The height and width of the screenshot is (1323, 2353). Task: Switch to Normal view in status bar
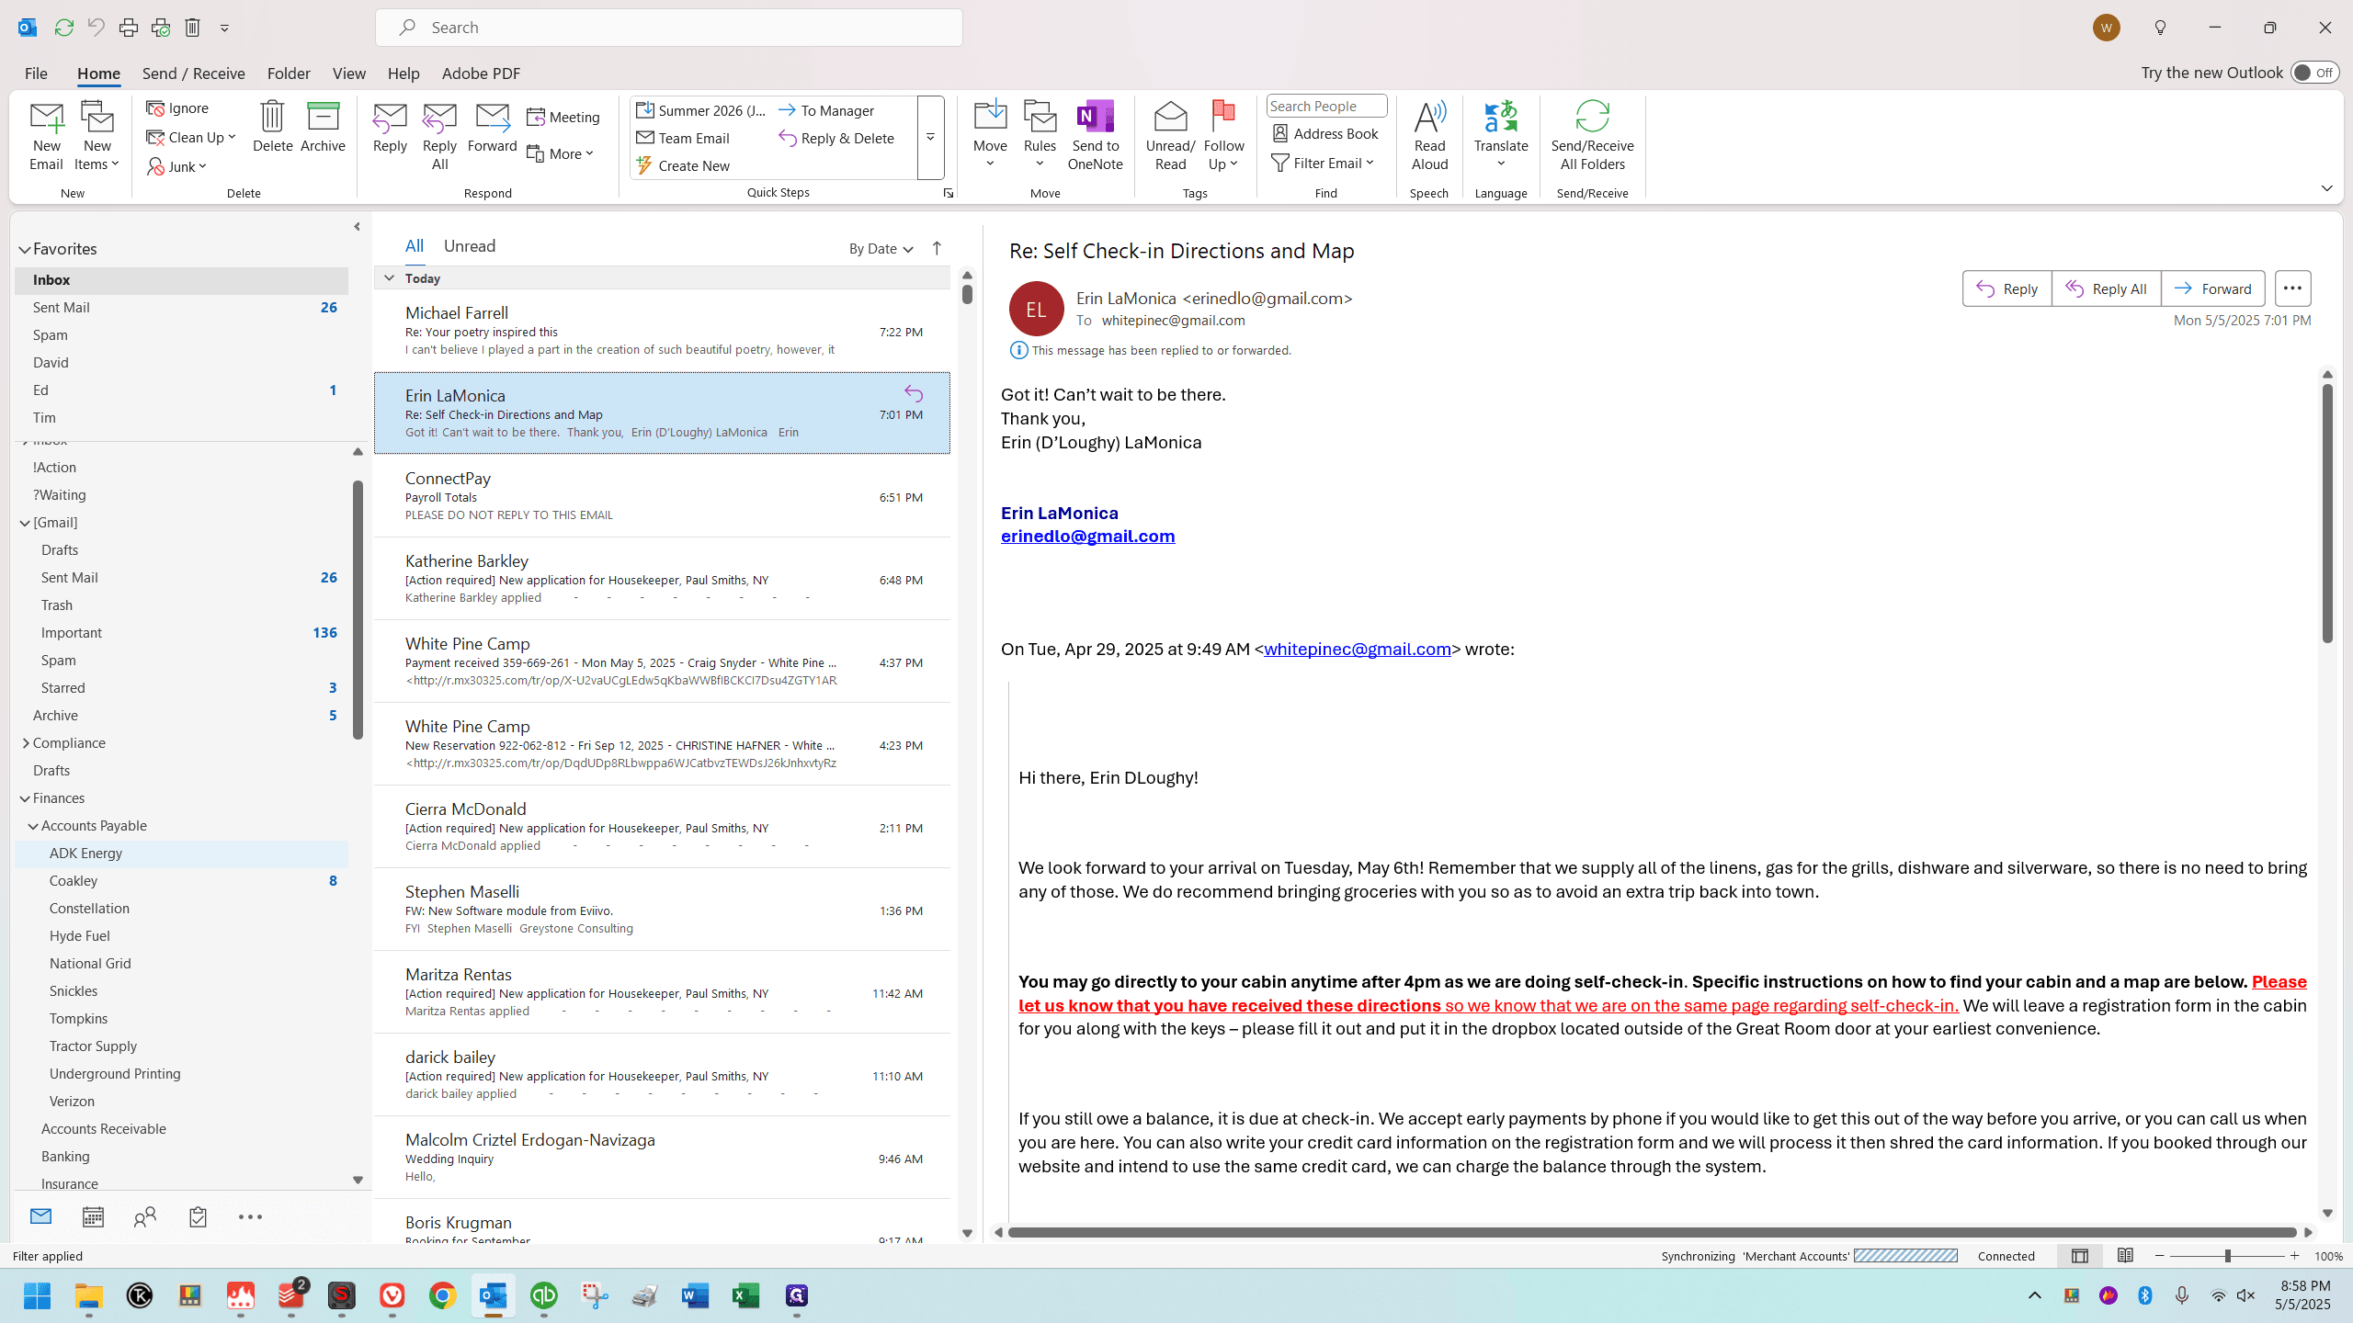[2080, 1256]
